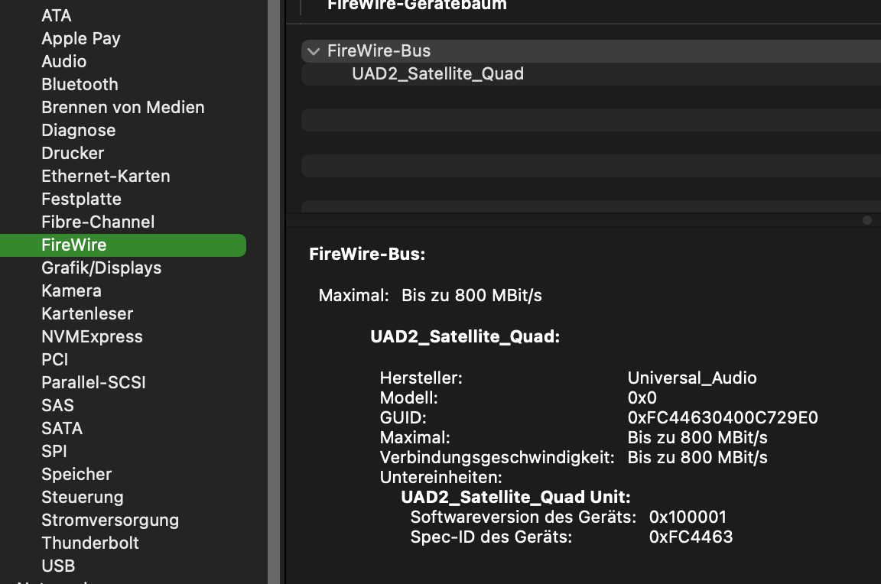Open ATA in the sidebar
The width and height of the screenshot is (881, 584).
[56, 15]
